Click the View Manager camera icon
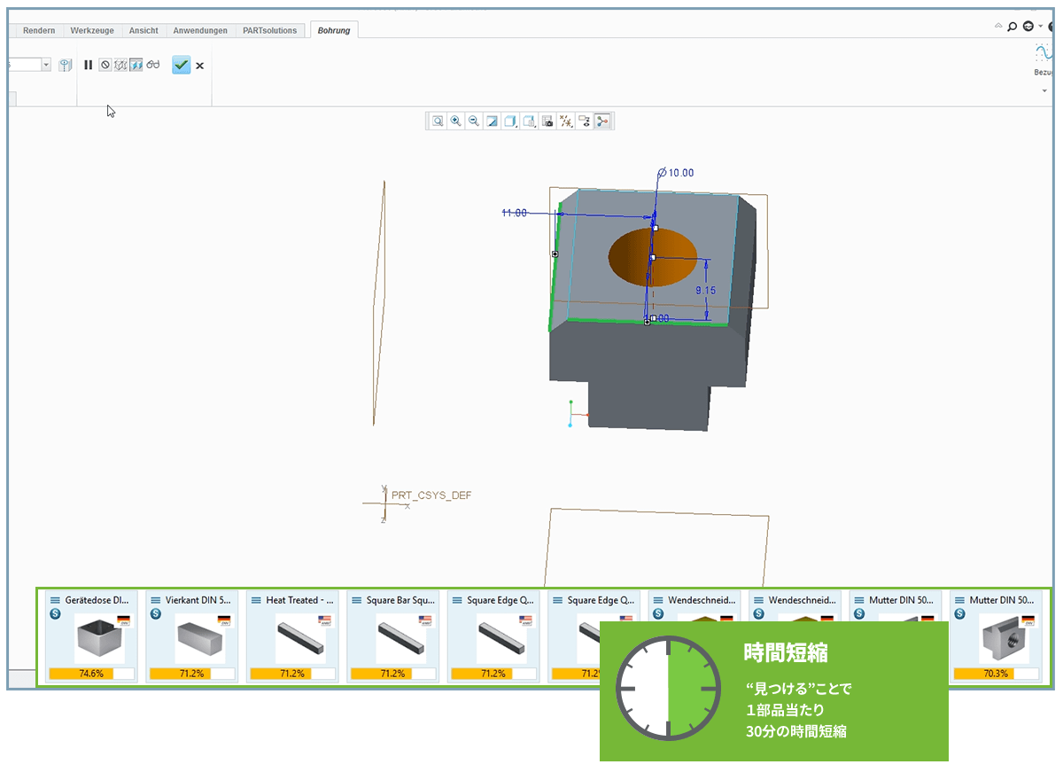This screenshot has height=780, width=1063. (x=547, y=121)
